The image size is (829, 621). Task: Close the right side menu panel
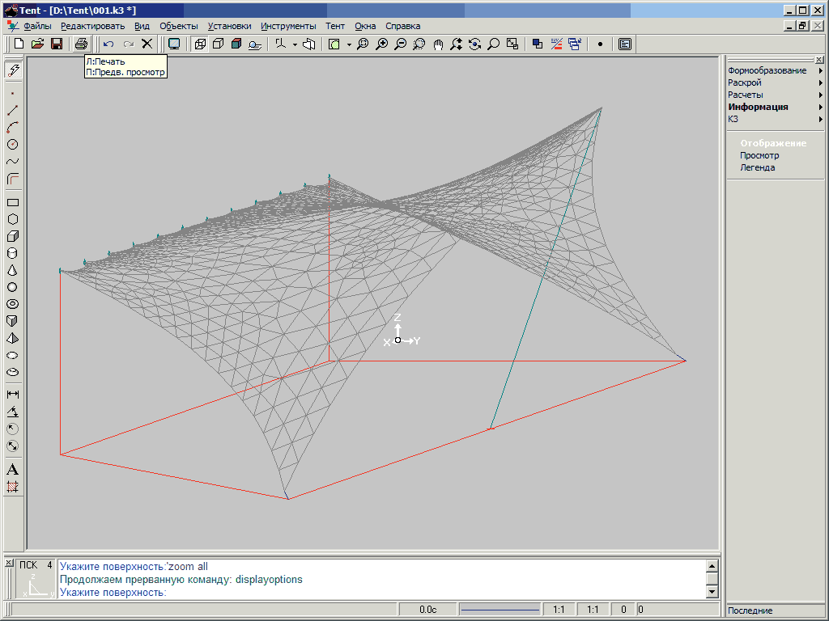[819, 59]
